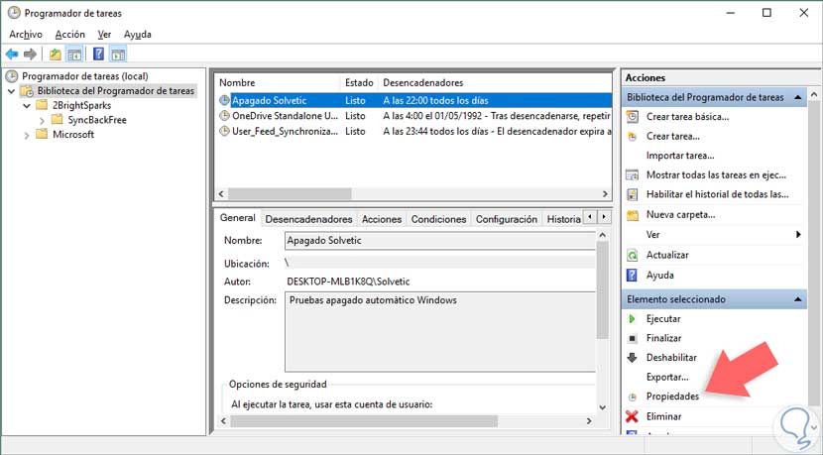823x455 pixels.
Task: Click the Nombre field showing Apagado Solvetic
Action: [x=440, y=240]
